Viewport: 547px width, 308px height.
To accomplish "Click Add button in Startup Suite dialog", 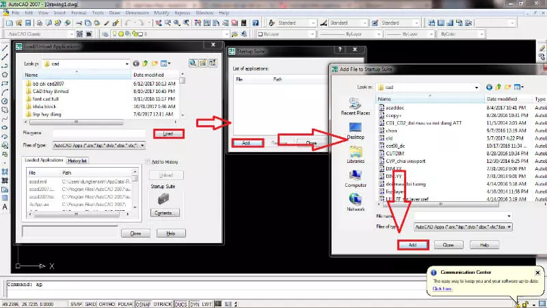I will click(x=246, y=143).
